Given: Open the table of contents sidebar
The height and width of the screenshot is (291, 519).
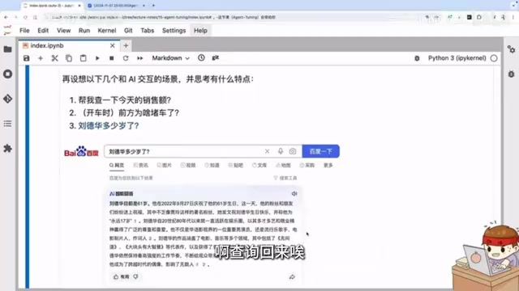Looking at the screenshot, I should (x=7, y=124).
